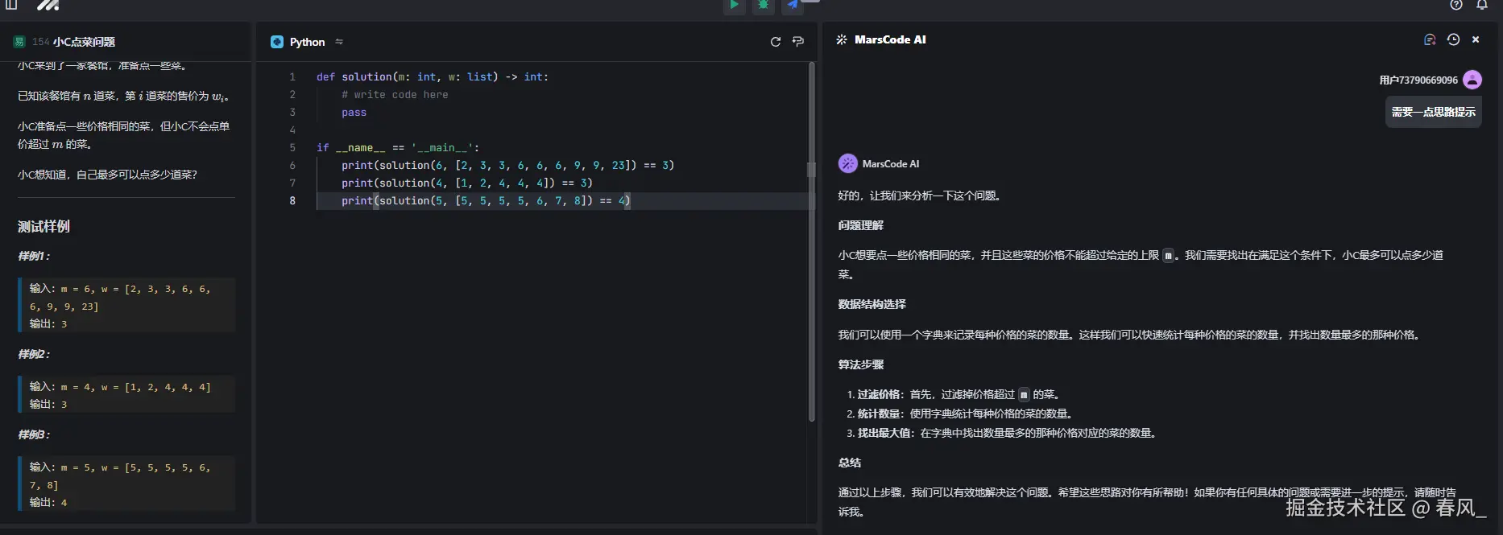Click the blue submit paper-plane icon
Screen dimensions: 1503x535
pos(793,5)
